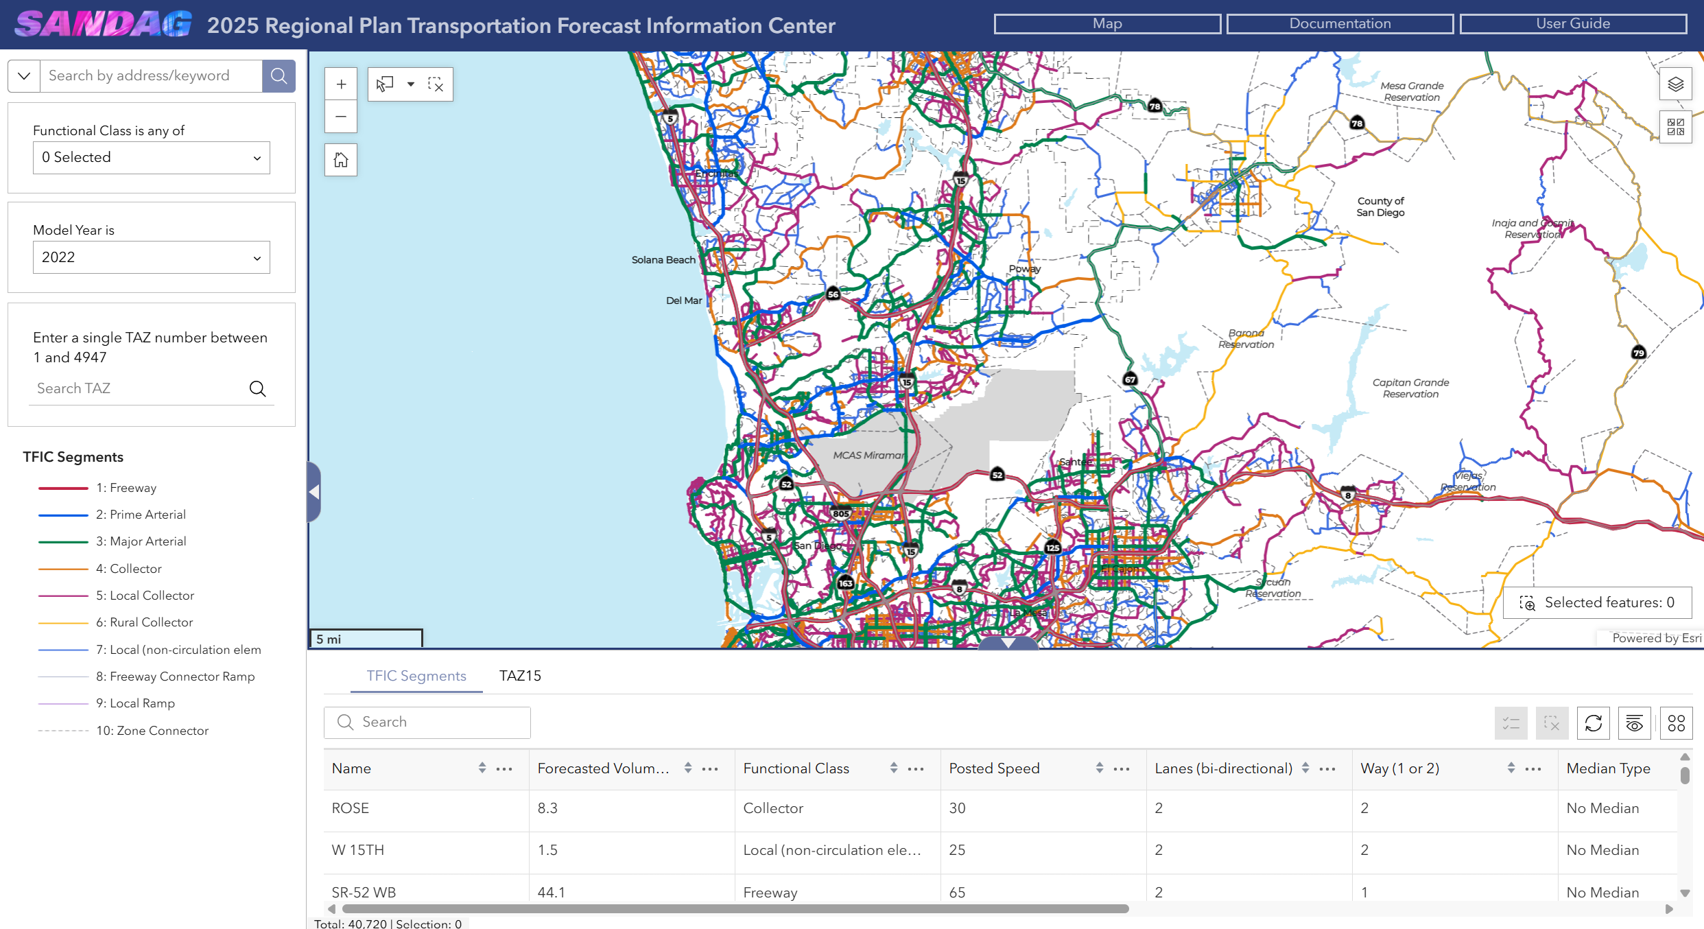Clear the map selection
1704x929 pixels.
[x=436, y=84]
